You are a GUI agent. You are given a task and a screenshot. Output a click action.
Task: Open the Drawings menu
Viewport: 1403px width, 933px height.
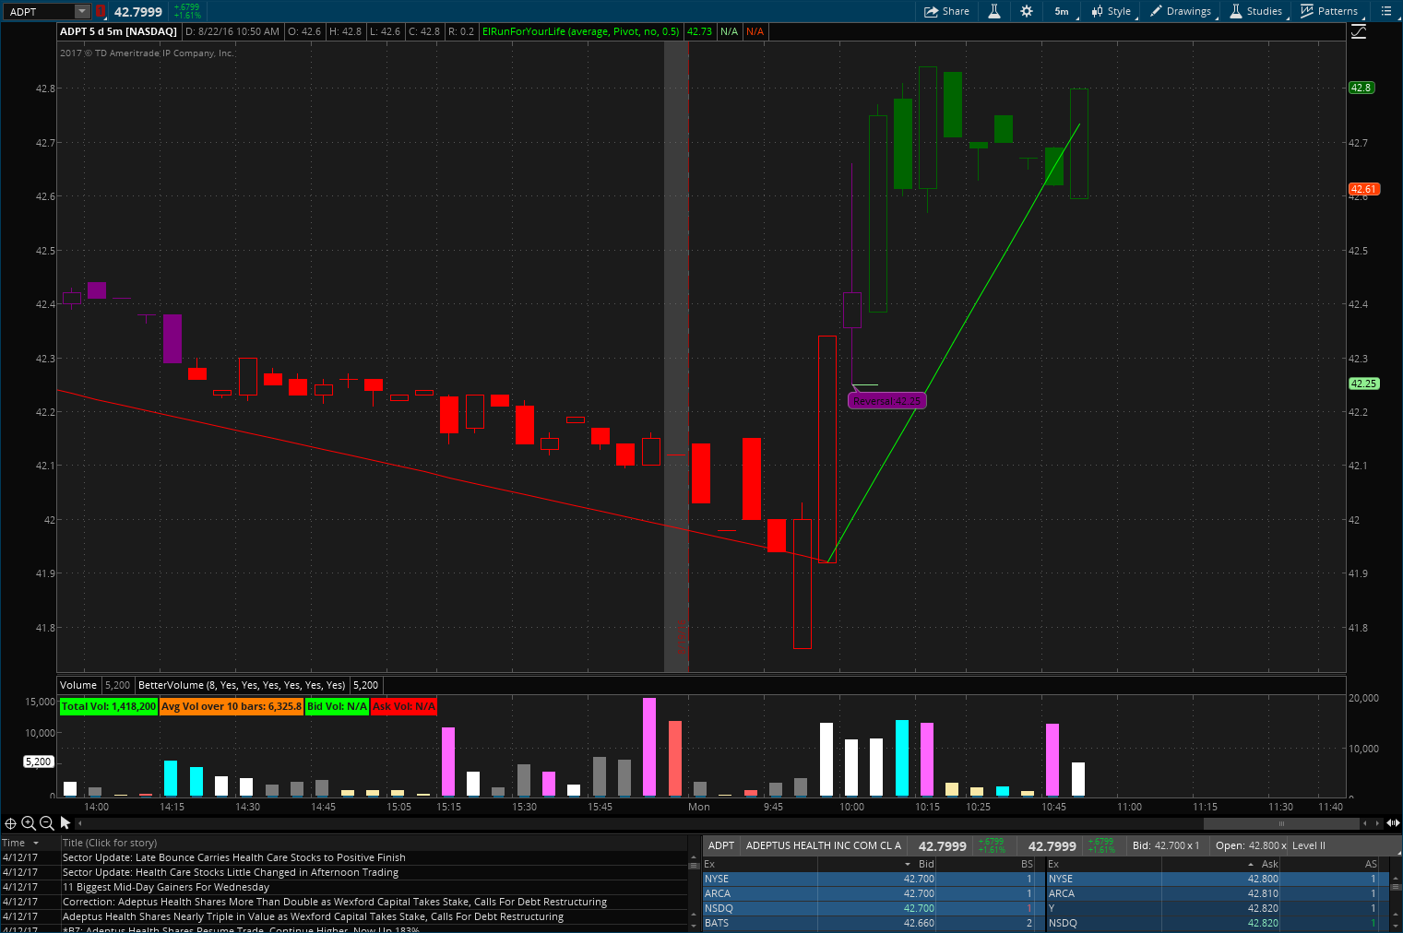click(1181, 11)
